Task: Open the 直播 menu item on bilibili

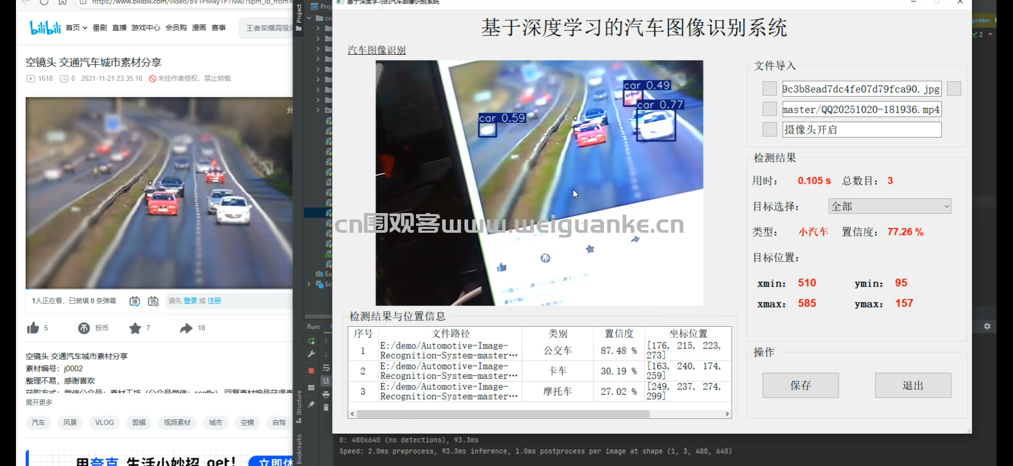Action: click(x=119, y=28)
